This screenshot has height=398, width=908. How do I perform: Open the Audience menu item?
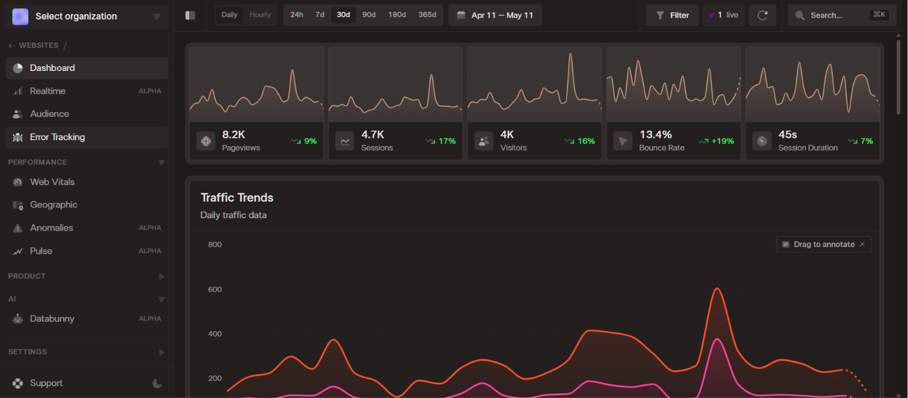point(87,114)
